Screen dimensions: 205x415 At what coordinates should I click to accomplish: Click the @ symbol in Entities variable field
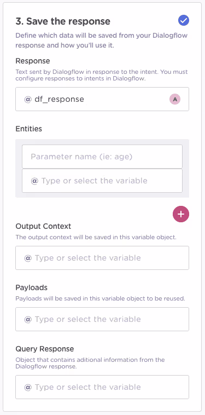[x=34, y=181]
